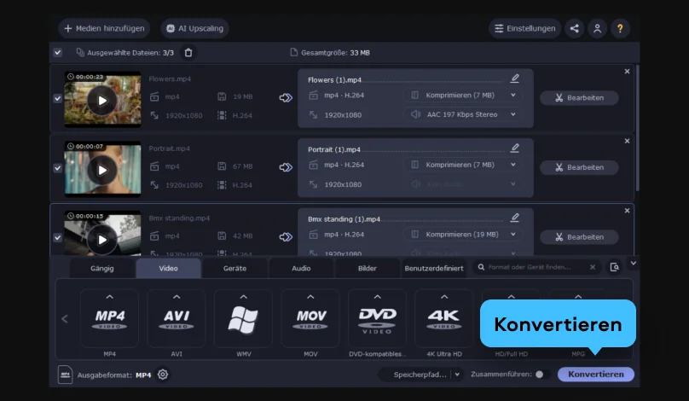Rename Flowers (1).mp4 with pencil icon
Screen dimensions: 689x401
pyautogui.click(x=514, y=78)
